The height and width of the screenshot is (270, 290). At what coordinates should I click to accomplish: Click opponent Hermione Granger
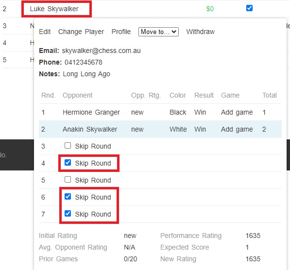(91, 112)
